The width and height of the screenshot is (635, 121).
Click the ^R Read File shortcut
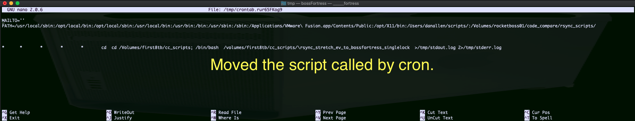tap(226, 112)
